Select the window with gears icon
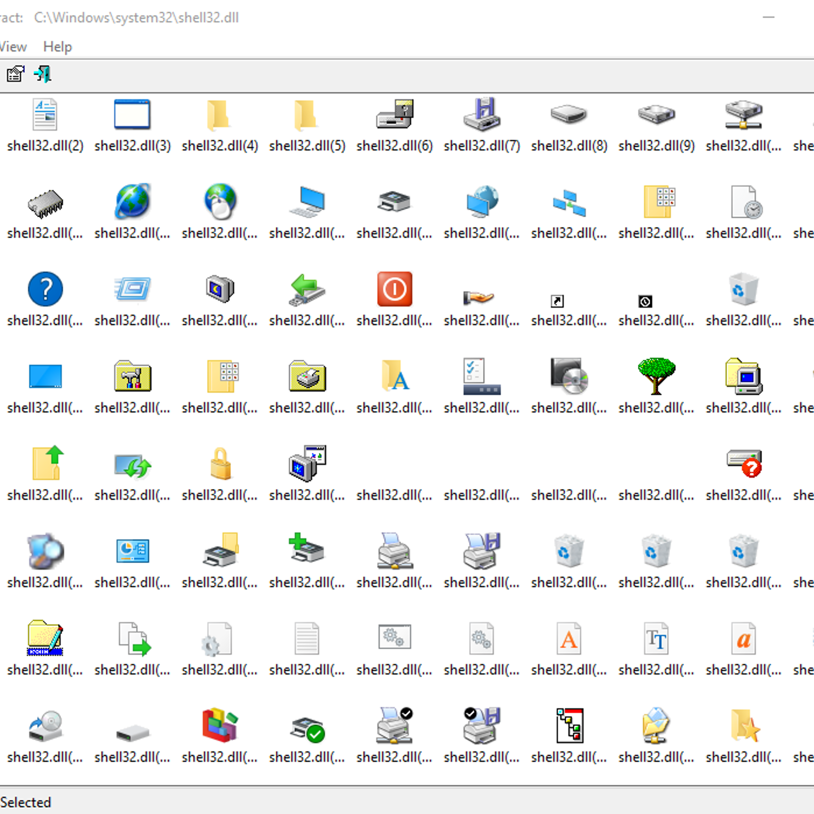This screenshot has width=814, height=814. 395,636
